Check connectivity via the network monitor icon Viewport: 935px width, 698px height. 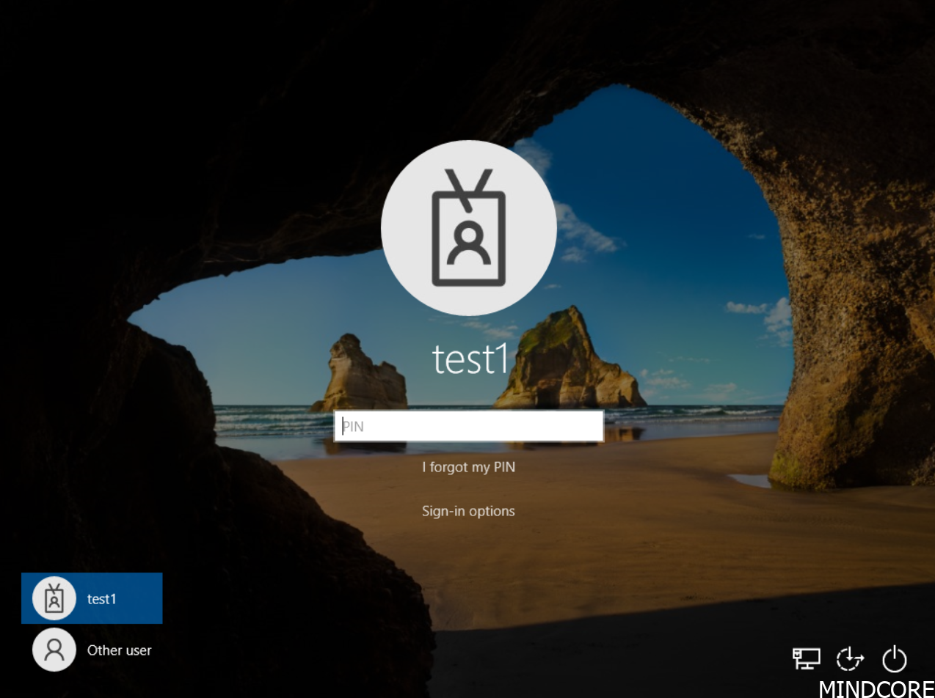pos(805,659)
